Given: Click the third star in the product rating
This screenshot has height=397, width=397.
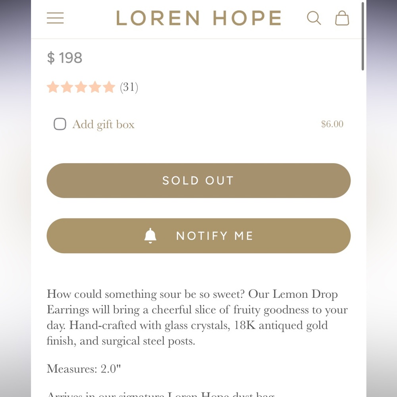Looking at the screenshot, I should pyautogui.click(x=81, y=87).
